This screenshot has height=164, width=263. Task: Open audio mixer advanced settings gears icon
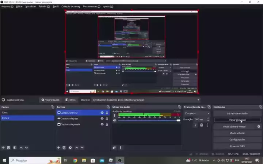(114, 148)
